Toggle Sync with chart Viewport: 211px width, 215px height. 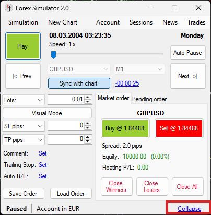click(79, 83)
